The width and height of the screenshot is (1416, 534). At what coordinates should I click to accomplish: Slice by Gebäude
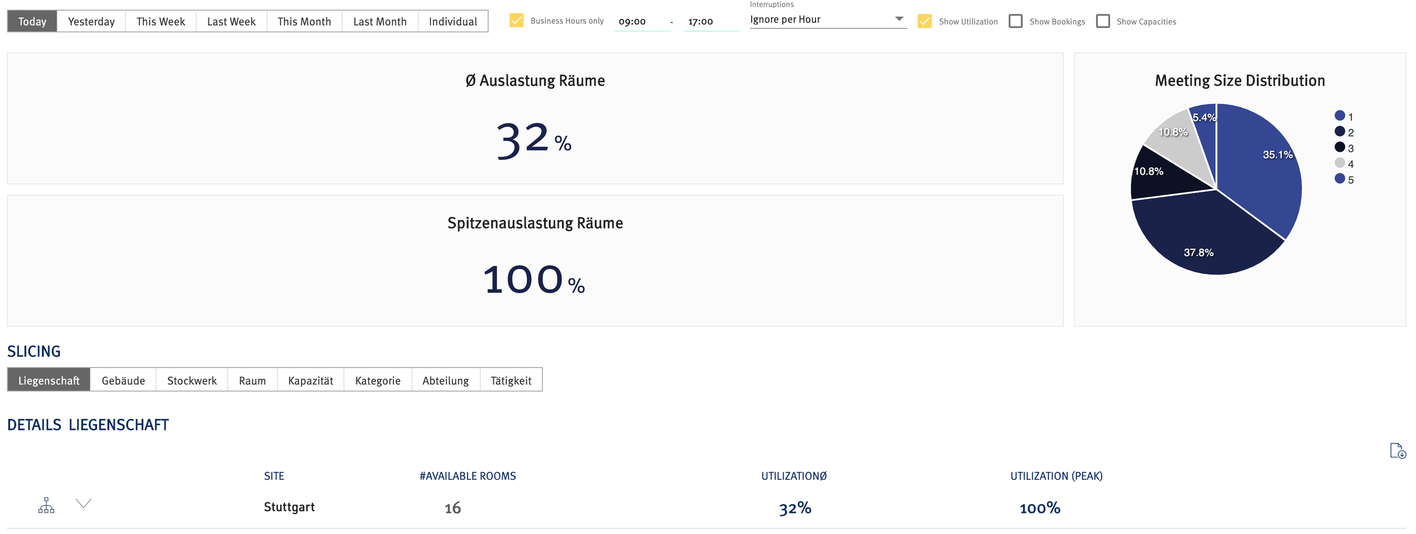(123, 380)
